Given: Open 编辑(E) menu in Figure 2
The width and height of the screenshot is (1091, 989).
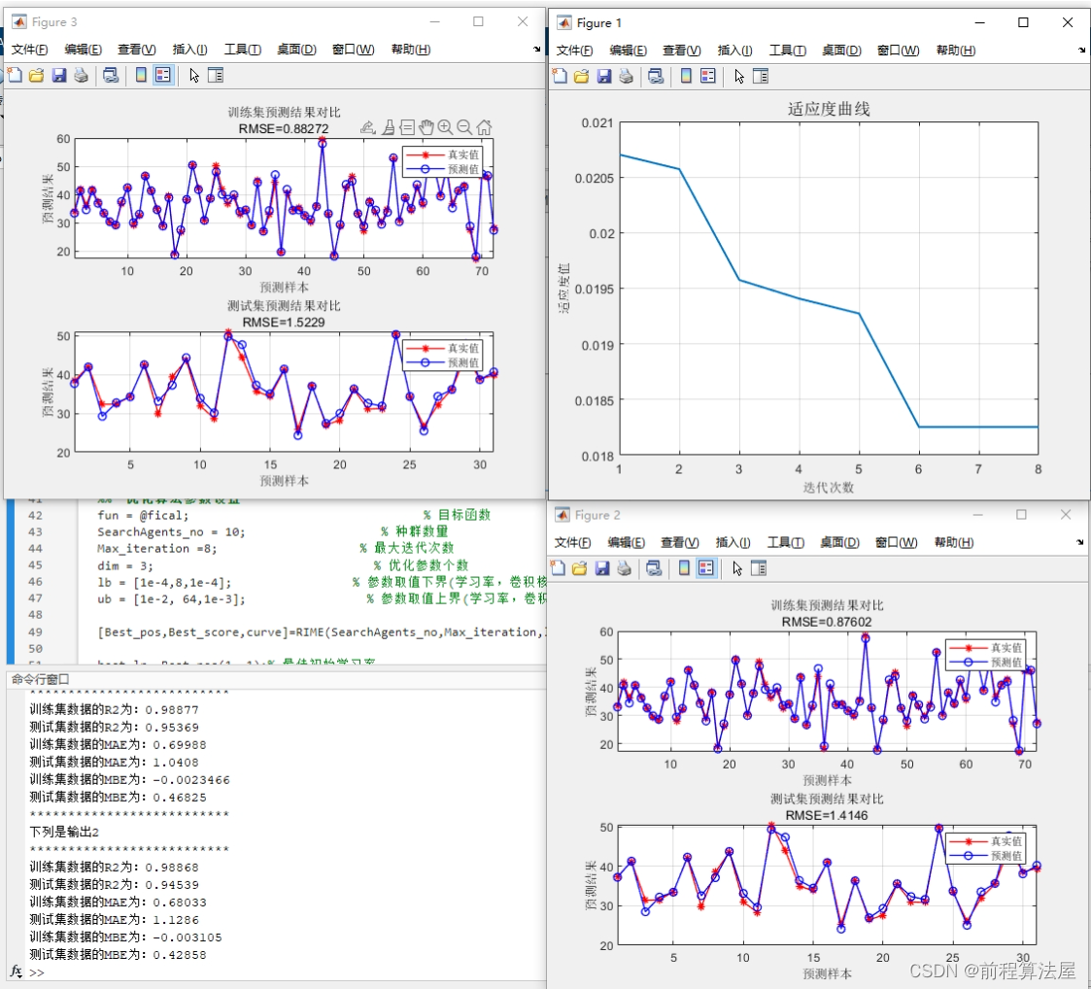Looking at the screenshot, I should coord(627,542).
